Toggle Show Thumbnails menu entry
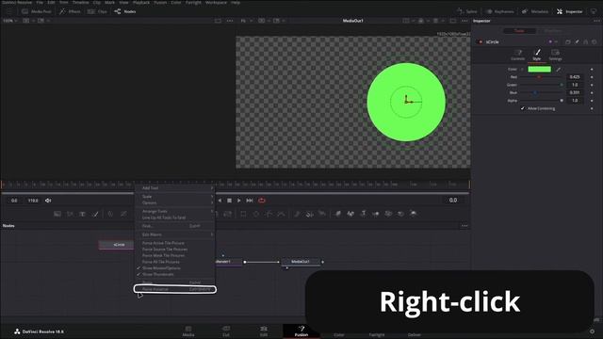 [174, 274]
